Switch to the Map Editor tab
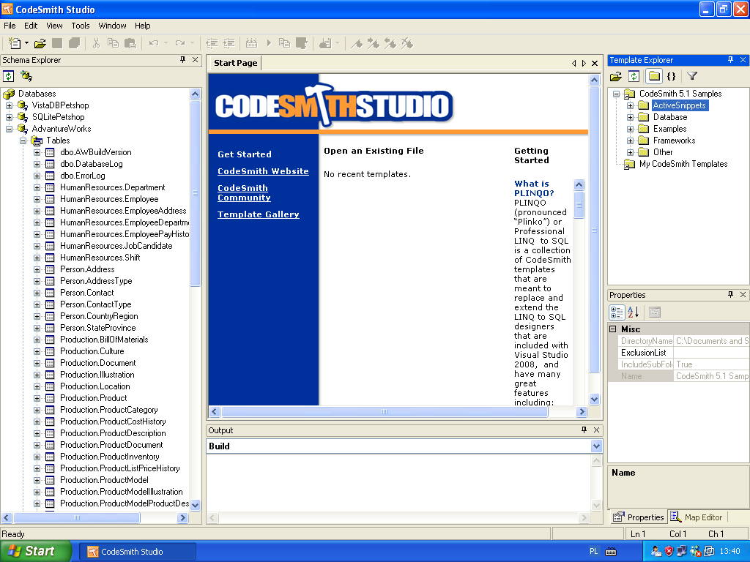750x562 pixels. 697,517
